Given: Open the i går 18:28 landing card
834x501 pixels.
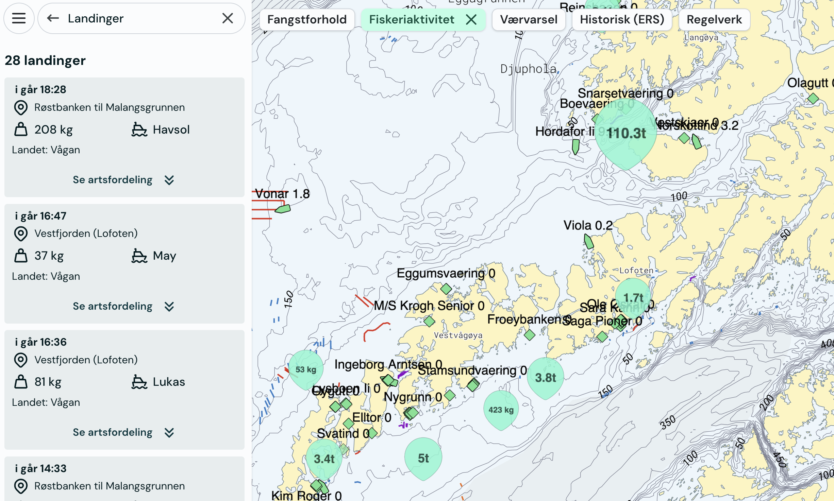Looking at the screenshot, I should [124, 137].
